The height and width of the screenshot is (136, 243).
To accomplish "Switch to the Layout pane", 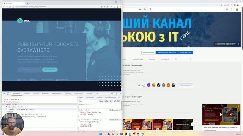I will (x=99, y=97).
